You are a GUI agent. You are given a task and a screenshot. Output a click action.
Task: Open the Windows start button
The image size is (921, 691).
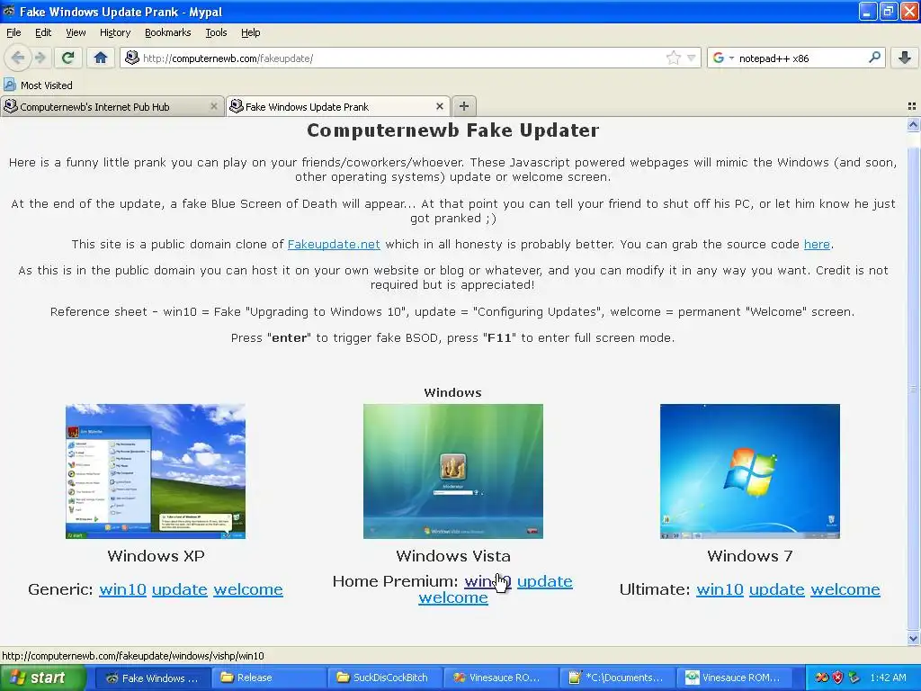[x=42, y=678]
